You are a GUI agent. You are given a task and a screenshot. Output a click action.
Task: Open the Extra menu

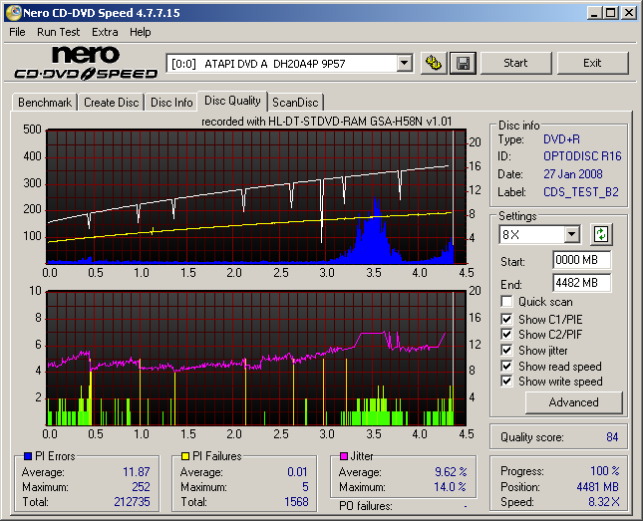coord(105,32)
